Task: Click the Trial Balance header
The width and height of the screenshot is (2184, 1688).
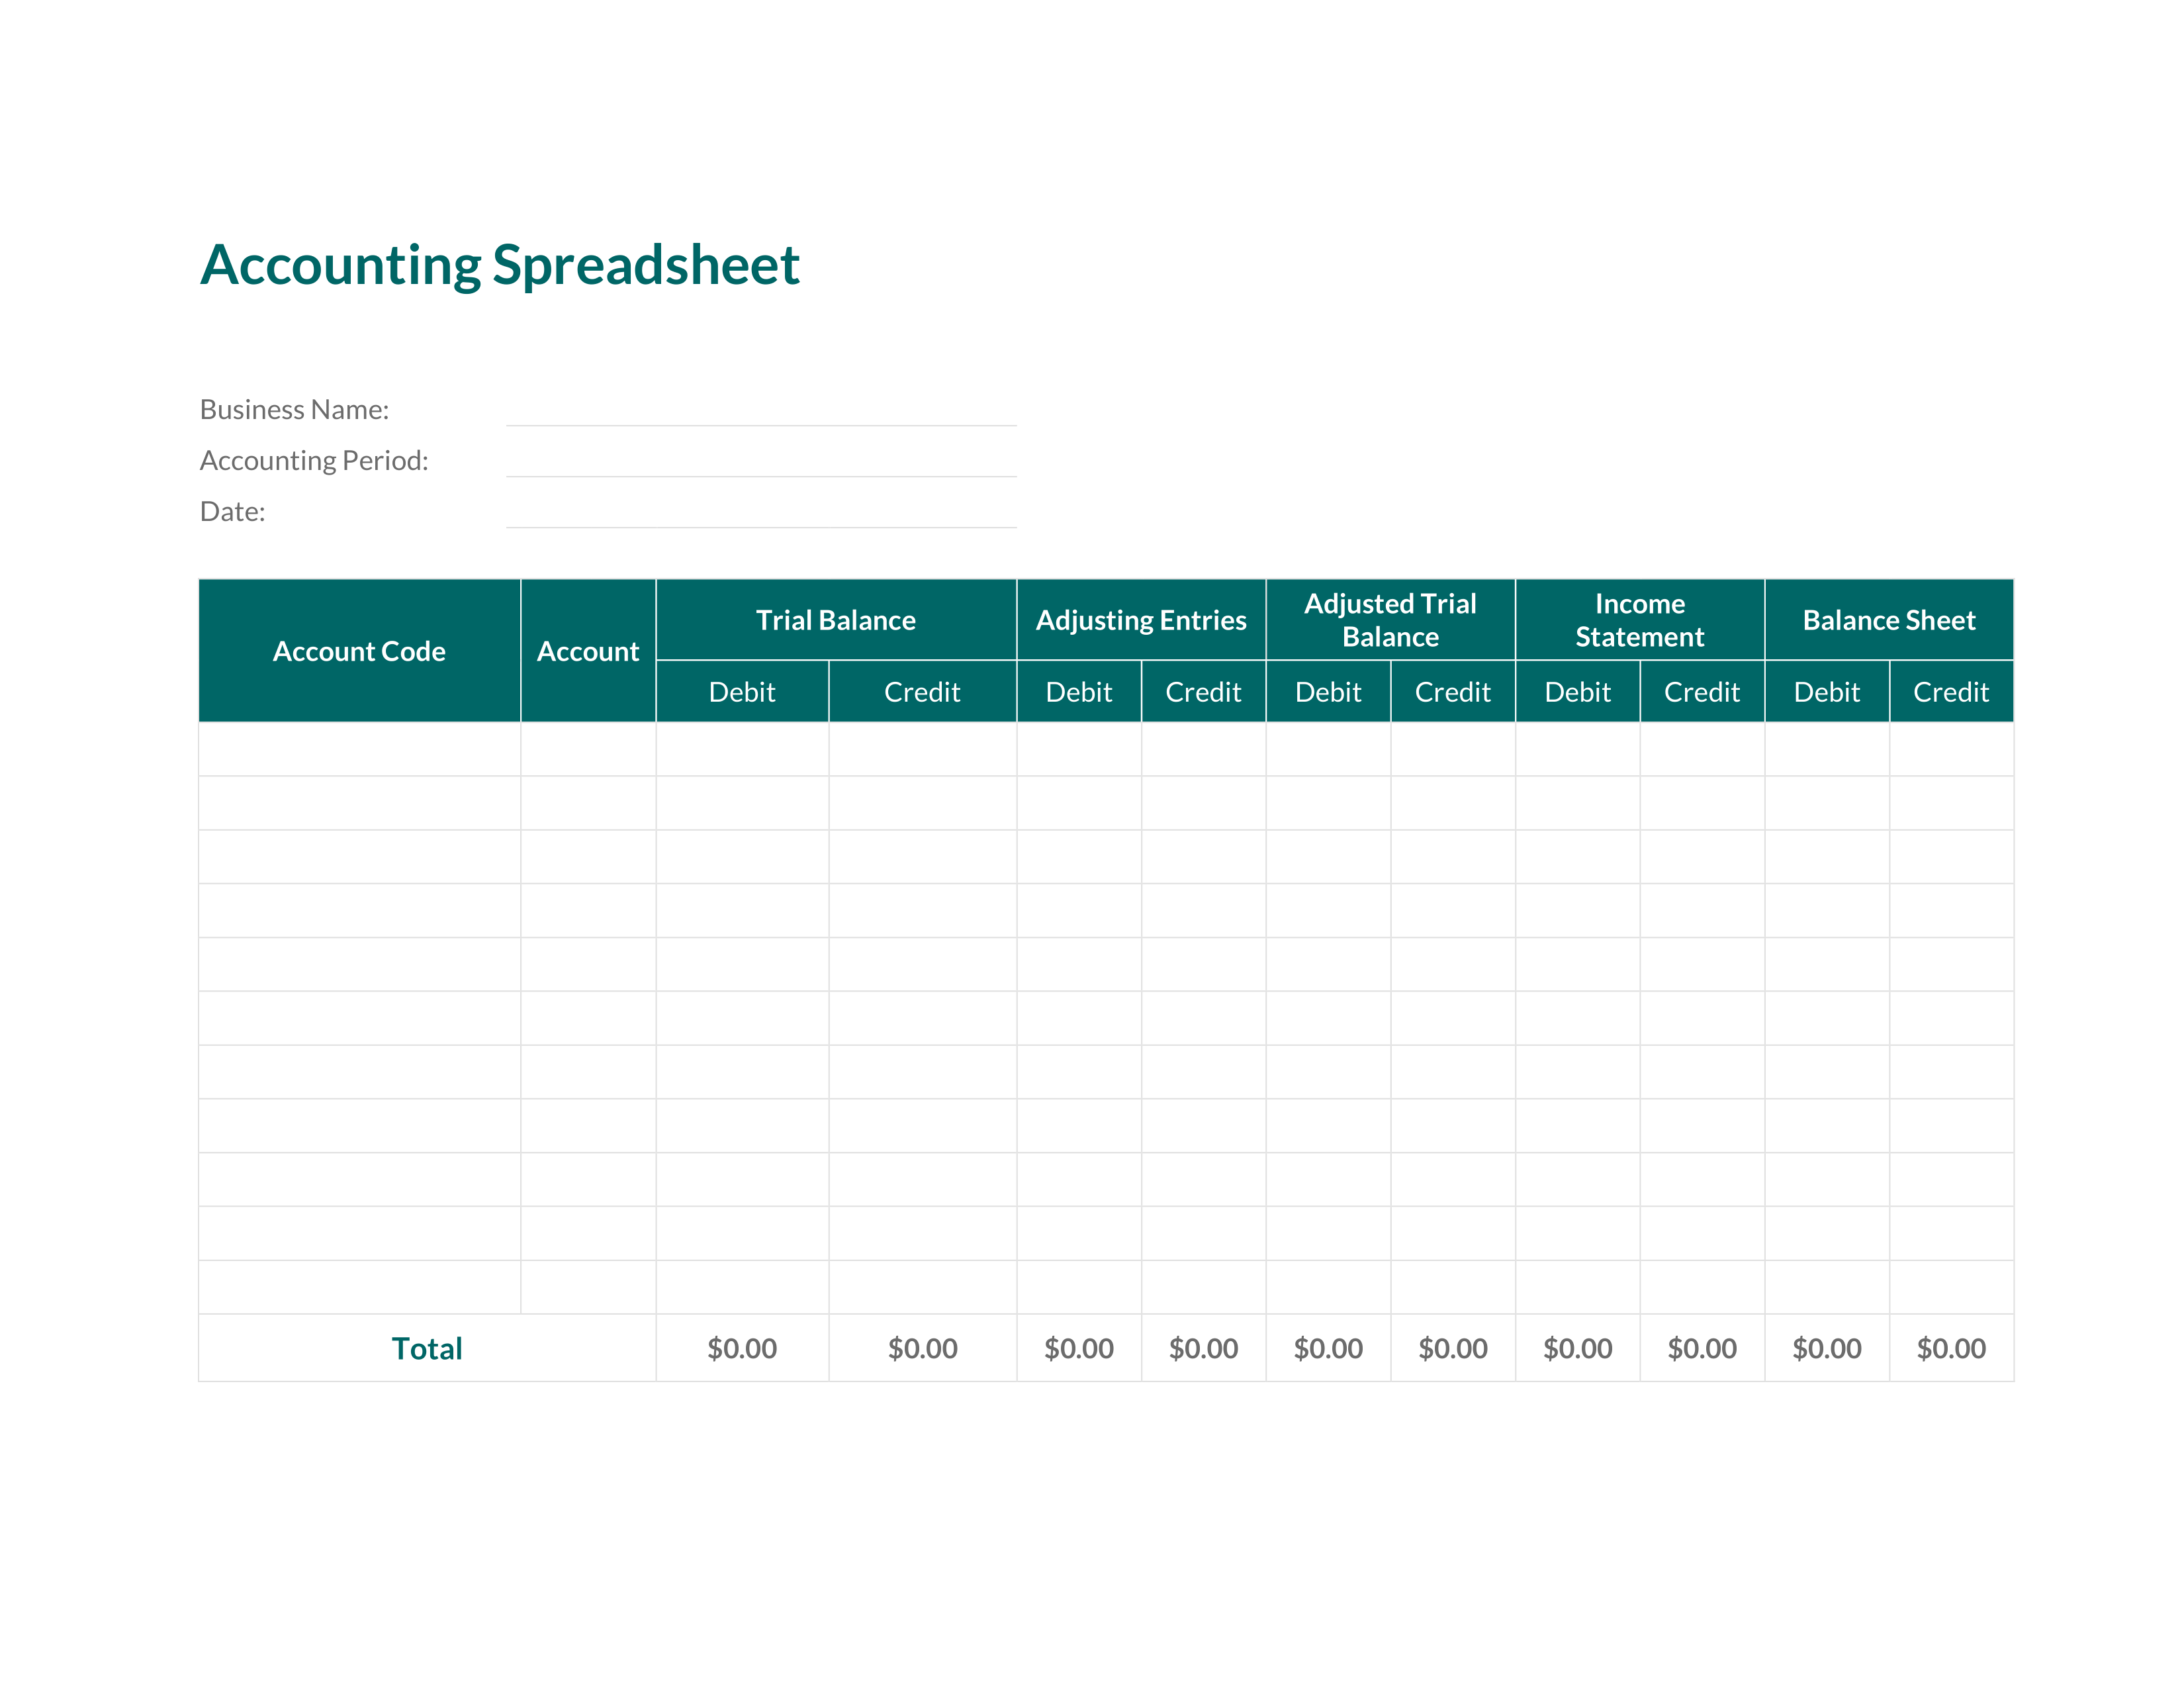Action: (x=836, y=620)
